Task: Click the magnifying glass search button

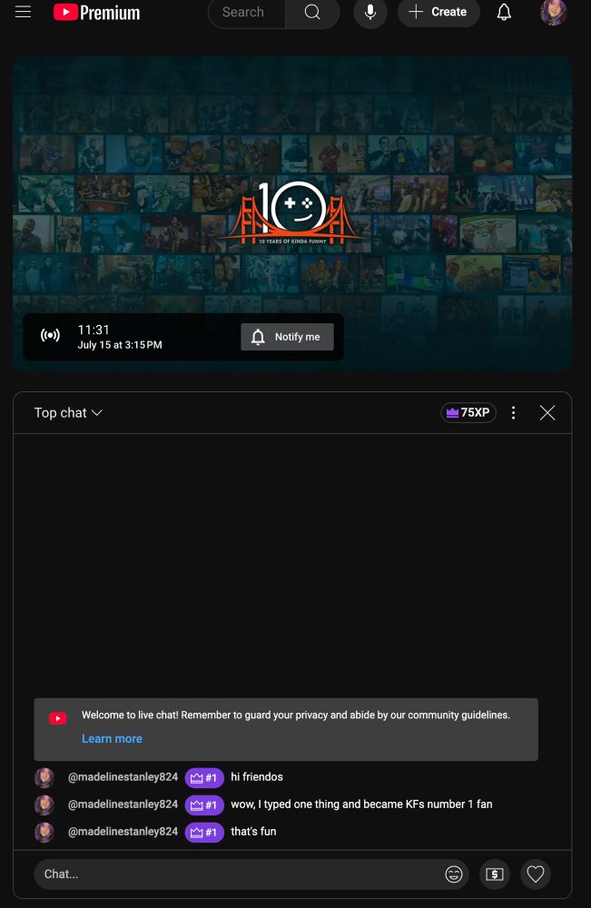Action: click(x=312, y=12)
